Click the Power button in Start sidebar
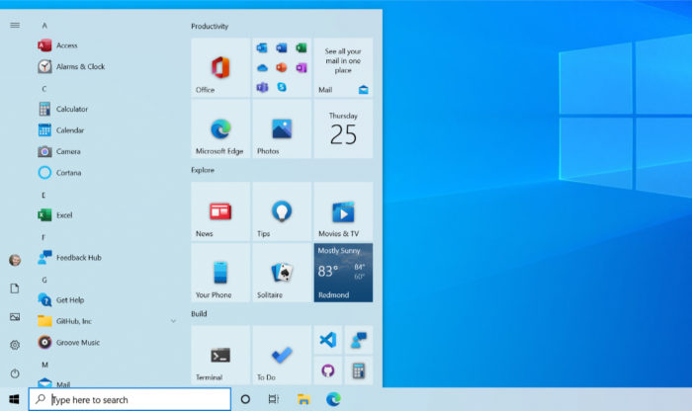The height and width of the screenshot is (411, 692). (x=15, y=373)
